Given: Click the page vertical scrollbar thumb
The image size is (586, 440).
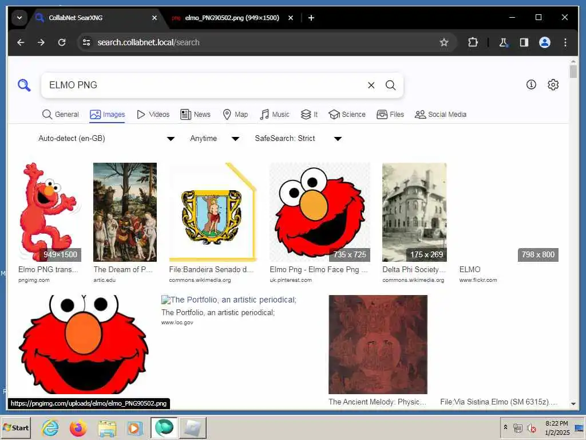Looking at the screenshot, I should [x=573, y=72].
